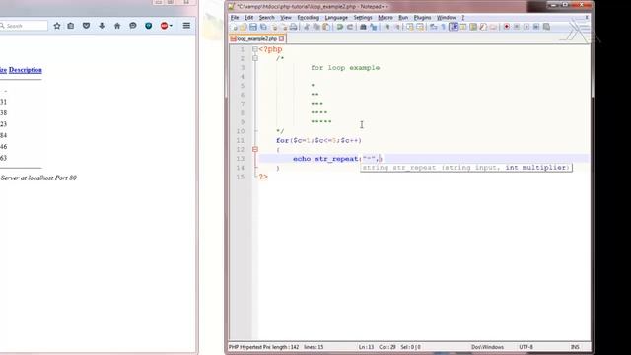
Task: Click the Save icon in Notepad++ toolbar
Action: click(253, 27)
